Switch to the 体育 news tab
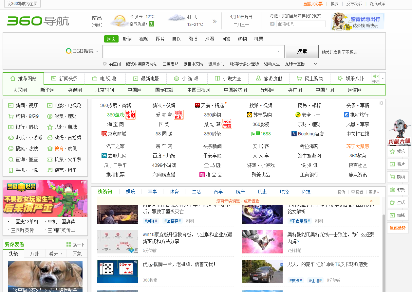The image size is (412, 292). point(175,192)
